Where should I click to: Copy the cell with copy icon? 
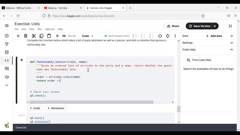pos(41,36)
